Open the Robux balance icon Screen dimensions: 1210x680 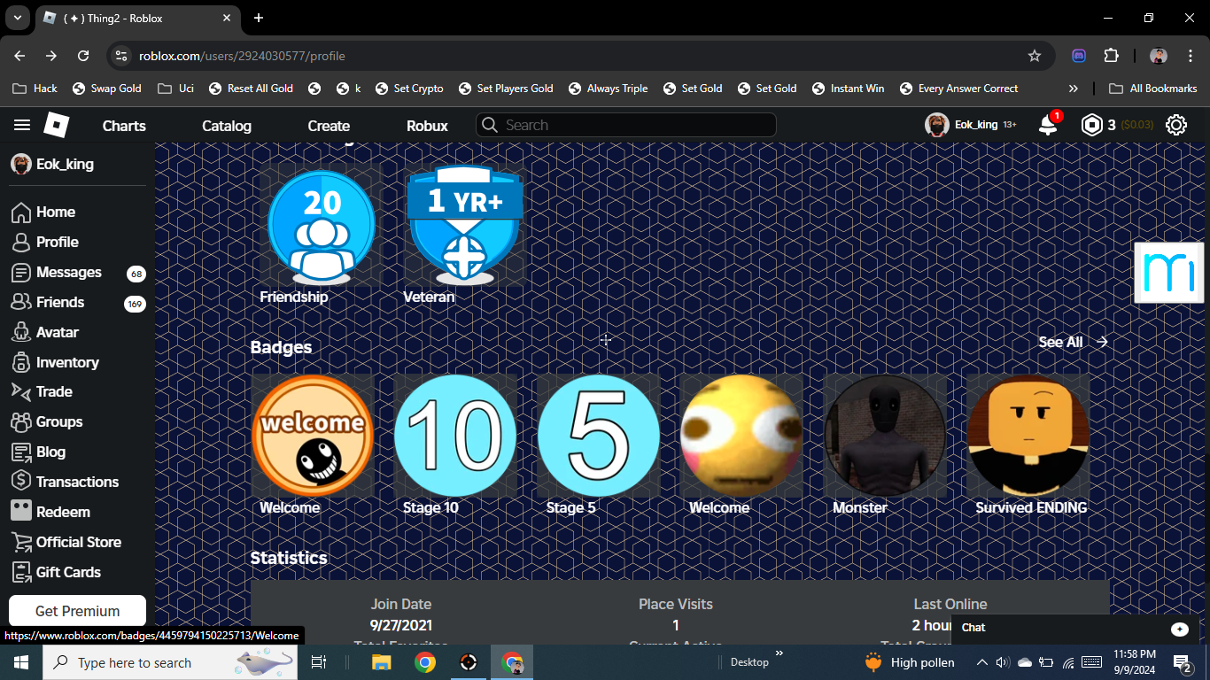pyautogui.click(x=1091, y=125)
